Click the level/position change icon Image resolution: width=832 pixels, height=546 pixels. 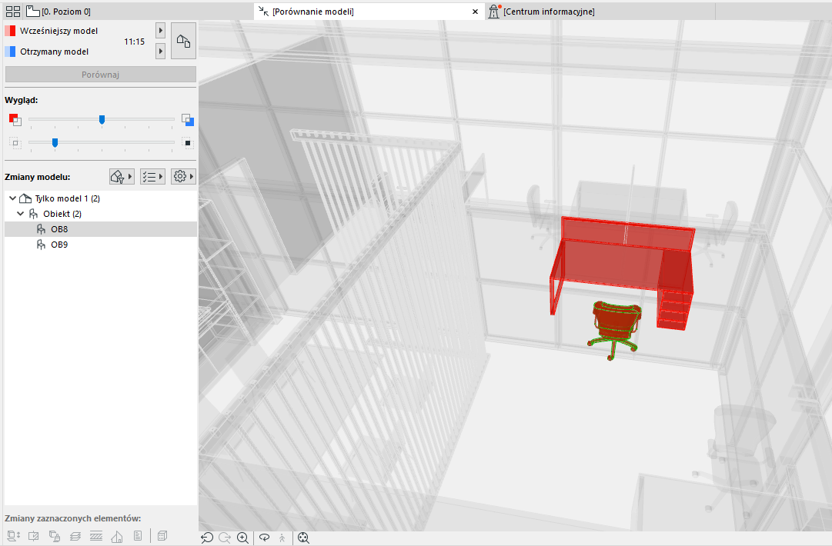[x=13, y=536]
